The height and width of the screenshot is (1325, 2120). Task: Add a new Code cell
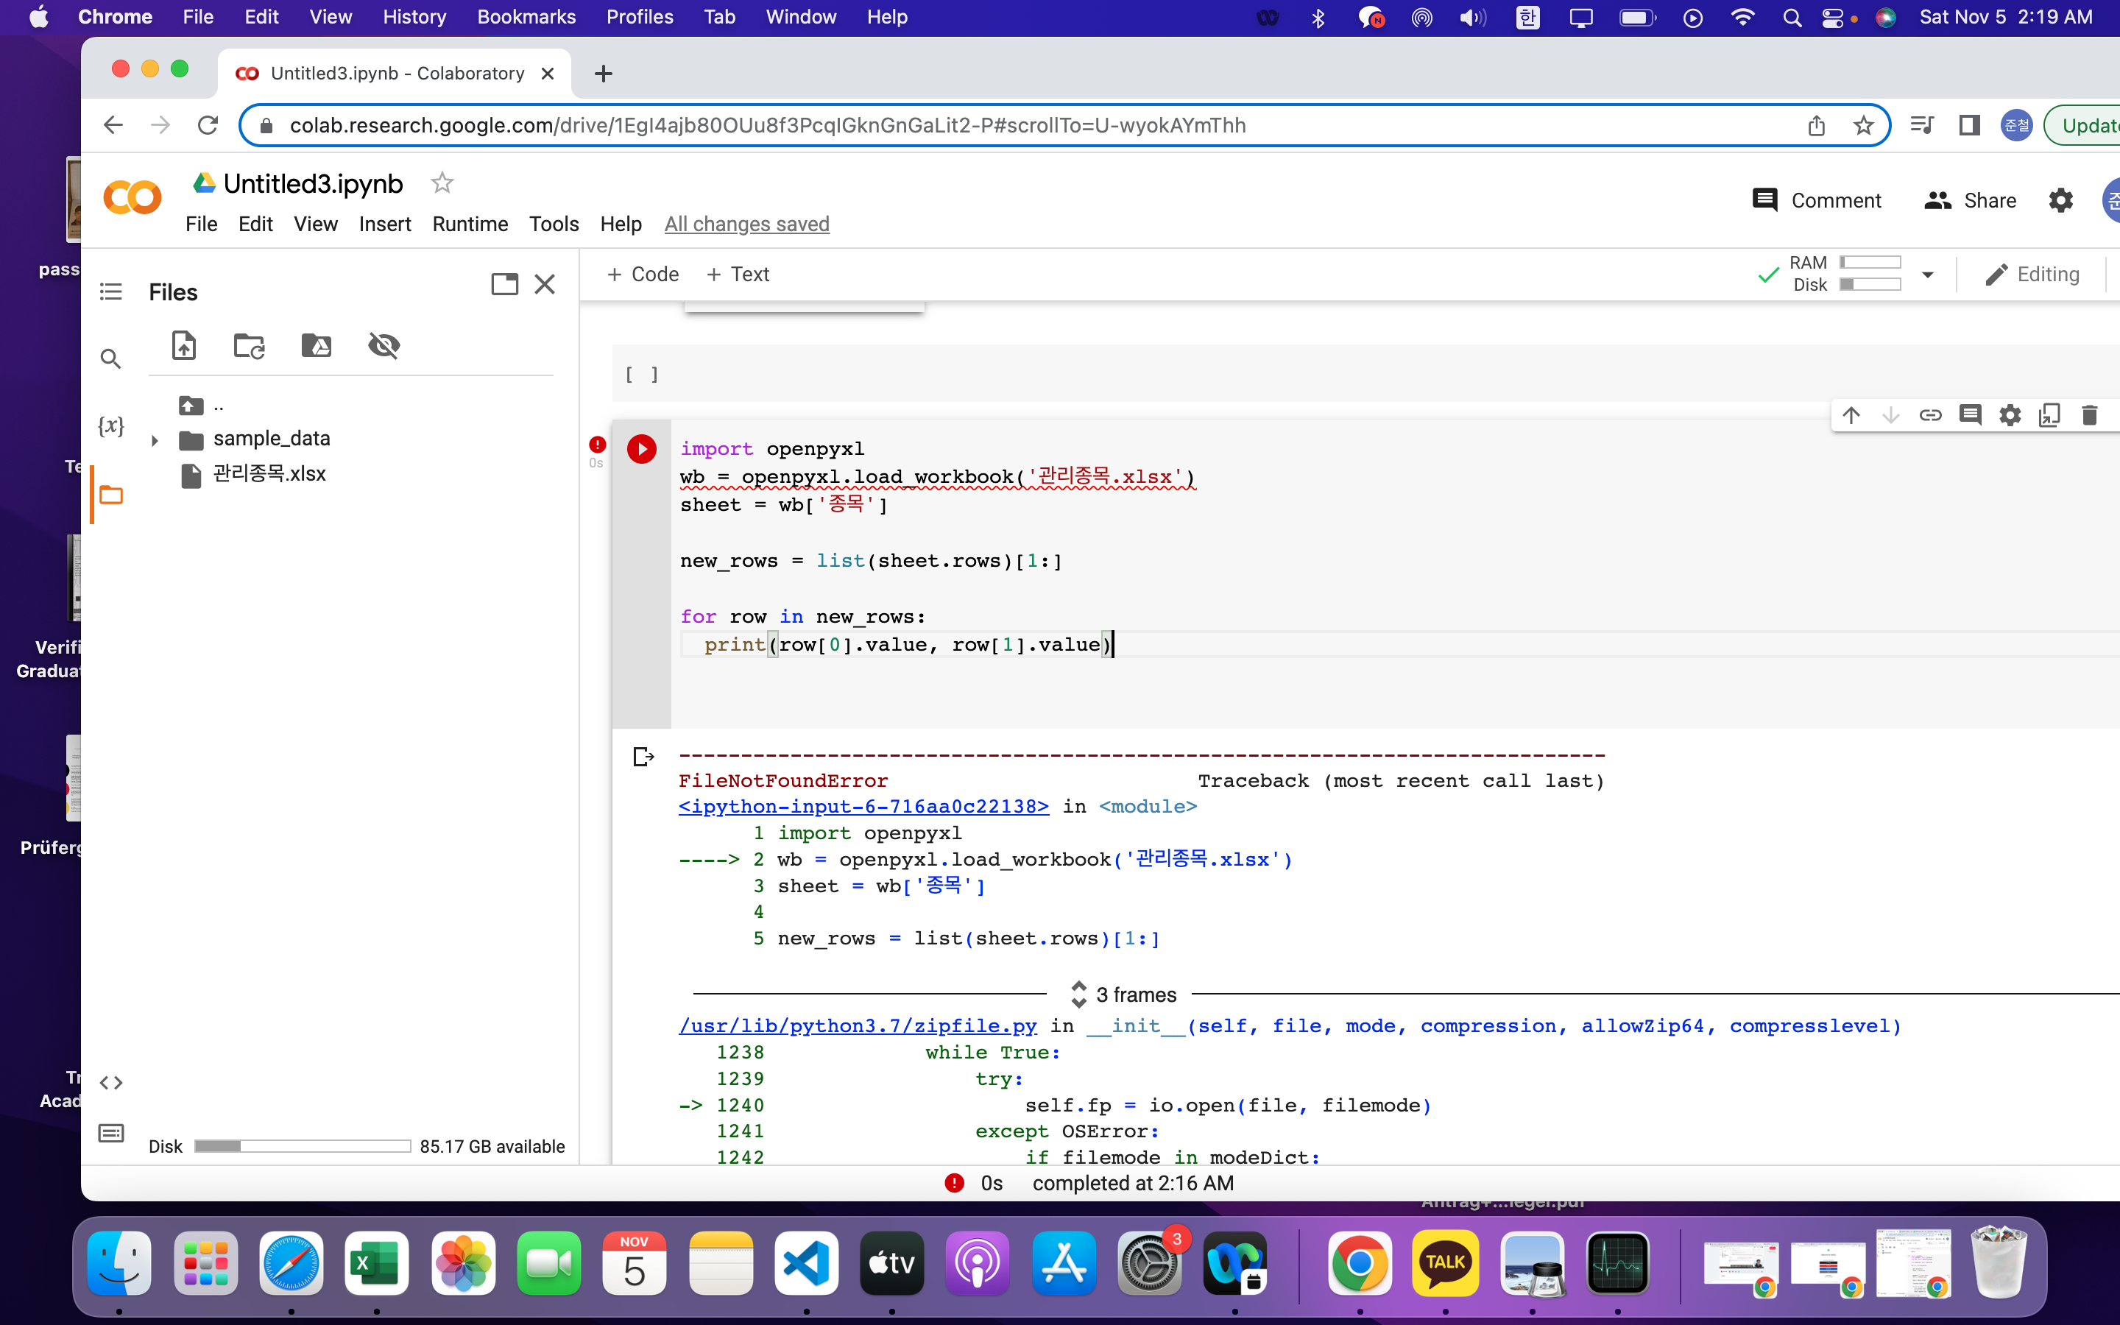click(643, 275)
